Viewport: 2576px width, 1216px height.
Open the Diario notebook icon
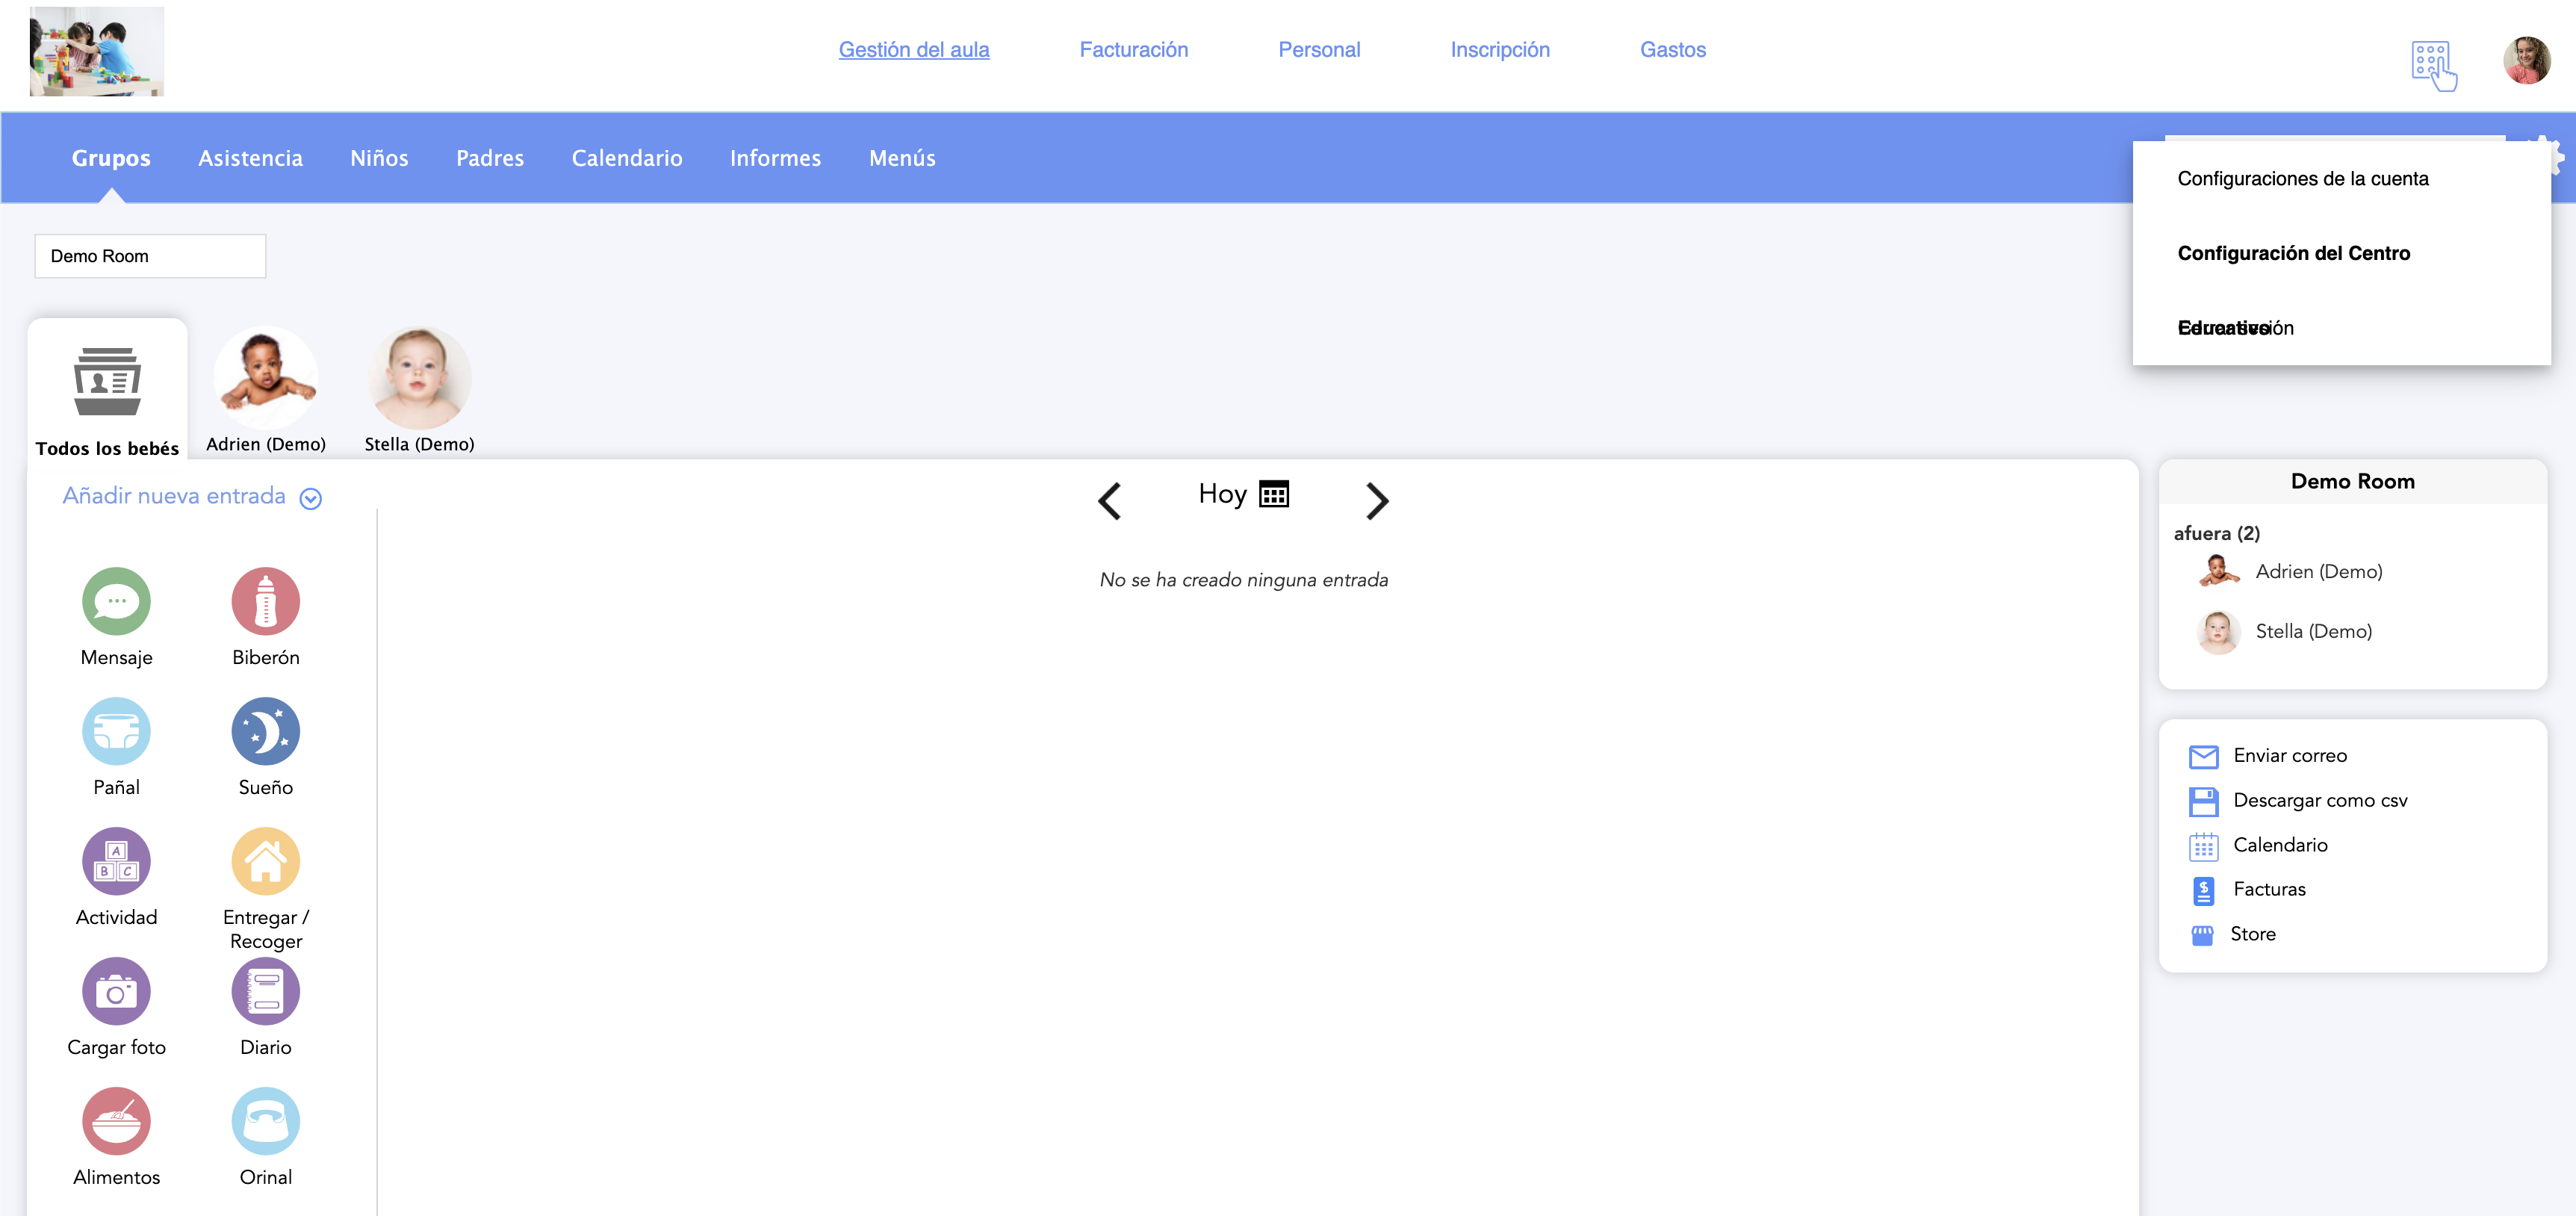tap(265, 991)
